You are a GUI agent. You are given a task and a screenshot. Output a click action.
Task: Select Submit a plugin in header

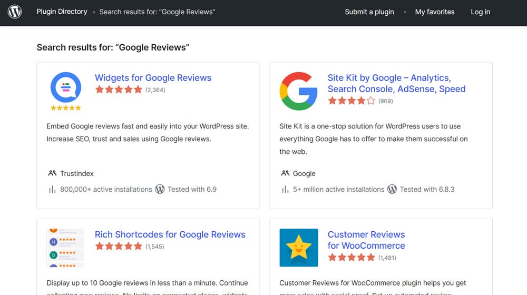point(369,12)
